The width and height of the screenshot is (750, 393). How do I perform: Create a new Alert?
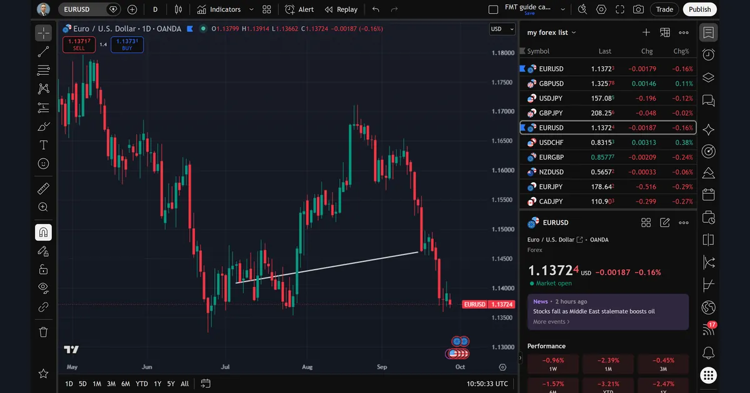tap(299, 9)
